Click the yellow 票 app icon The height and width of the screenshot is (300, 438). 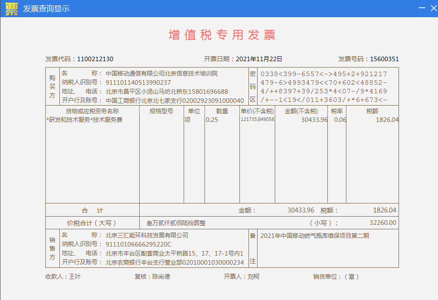11,9
